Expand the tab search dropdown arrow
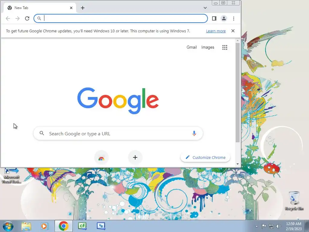Screen dimensions: 309x232 pos(205,8)
